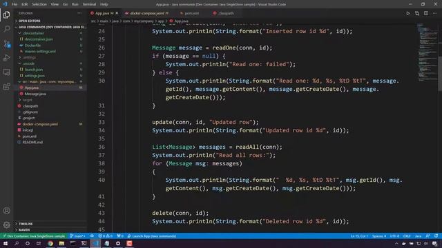
Task: Click the Ln, Col cursor position indicator
Action: pos(359,236)
